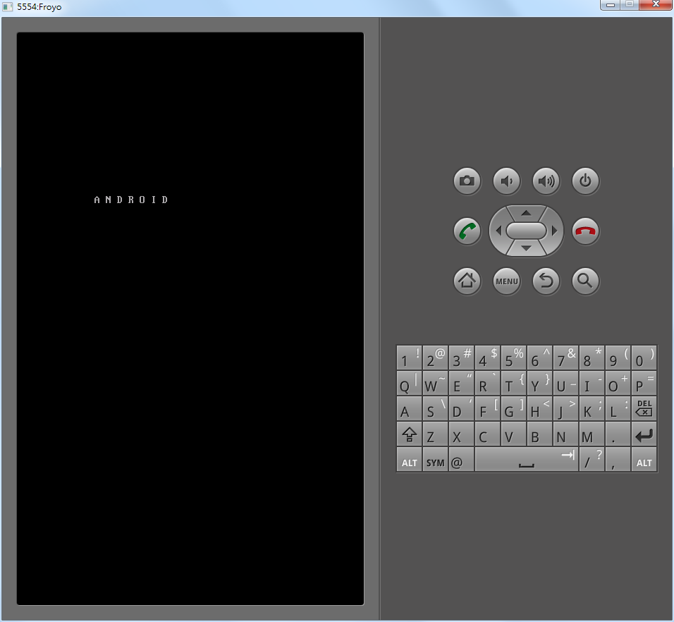Lower volume with the volume down button
674x622 pixels.
tap(506, 181)
